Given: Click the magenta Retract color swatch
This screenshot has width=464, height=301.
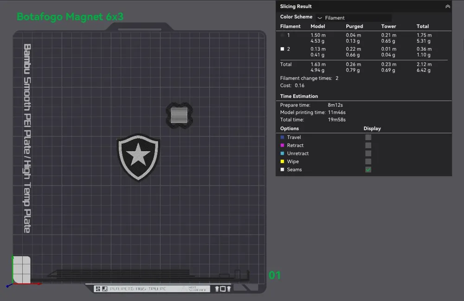Looking at the screenshot, I should point(282,145).
